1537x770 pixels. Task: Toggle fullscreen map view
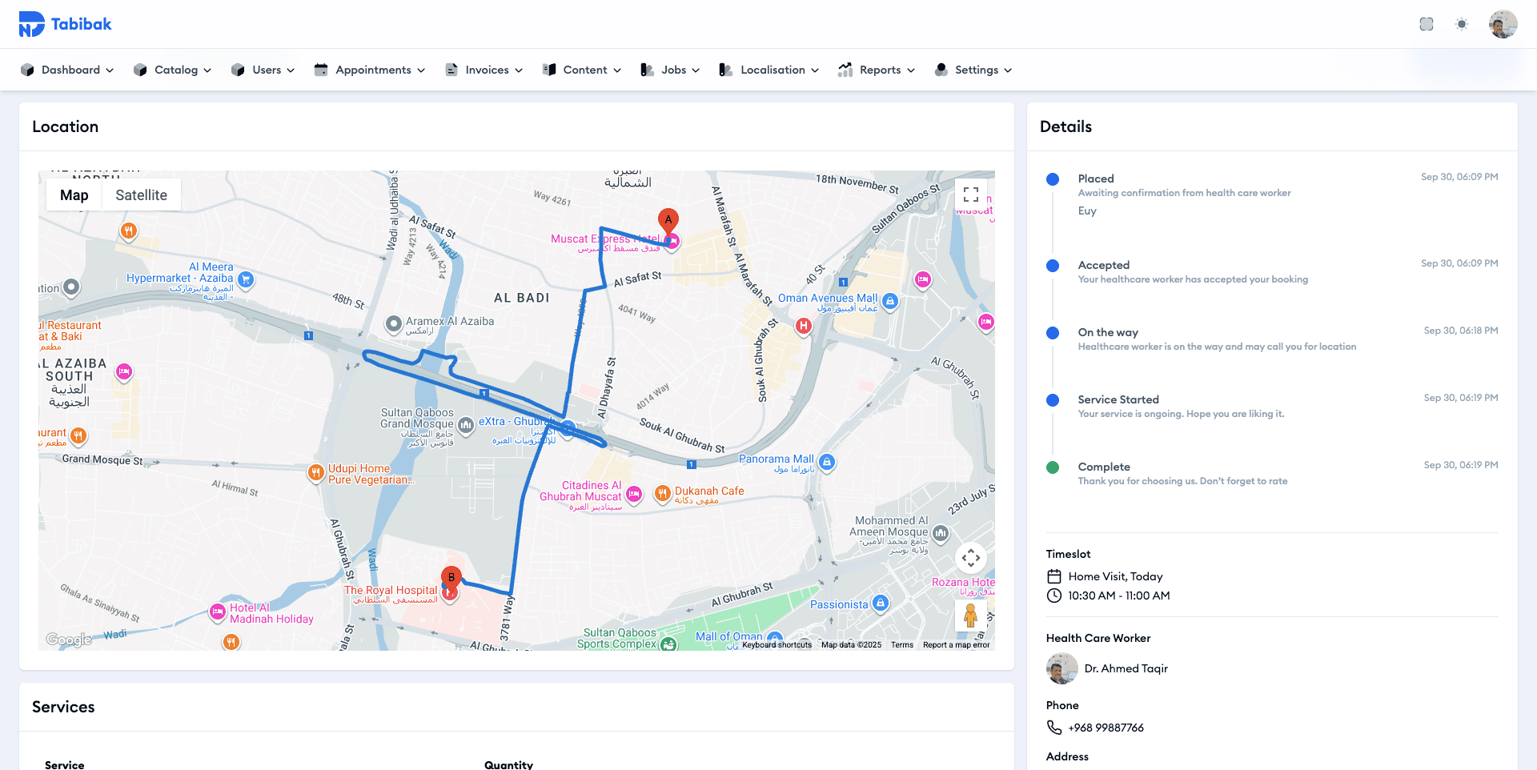(970, 195)
